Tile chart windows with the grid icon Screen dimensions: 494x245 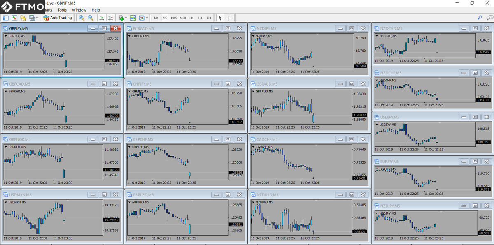coord(133,18)
